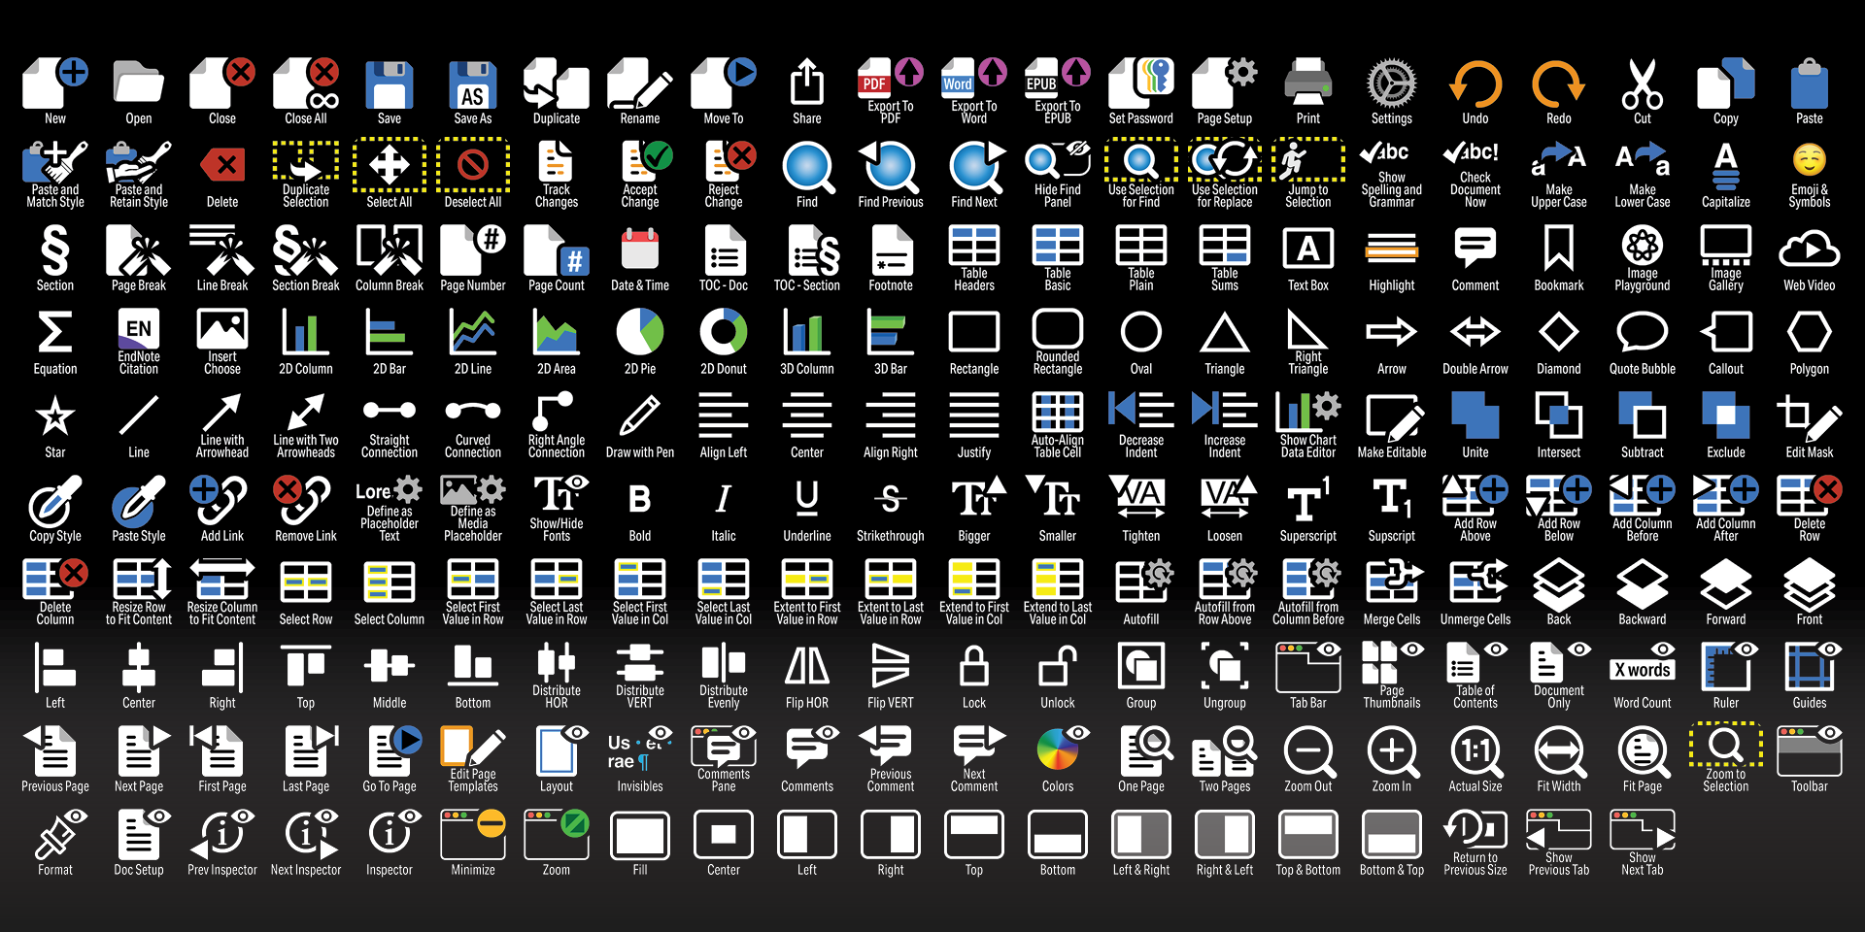Viewport: 1865px width, 932px height.
Task: Choose the Edit Mask icon
Action: pyautogui.click(x=1810, y=417)
